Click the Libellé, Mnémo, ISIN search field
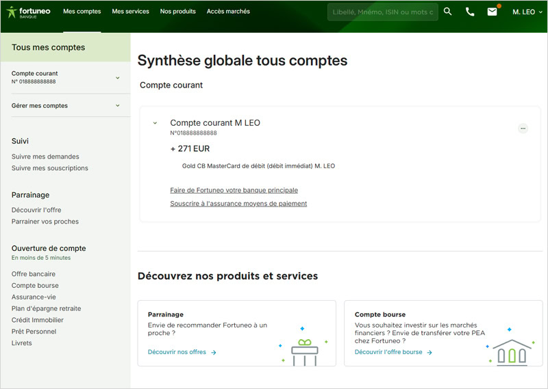 pyautogui.click(x=383, y=12)
